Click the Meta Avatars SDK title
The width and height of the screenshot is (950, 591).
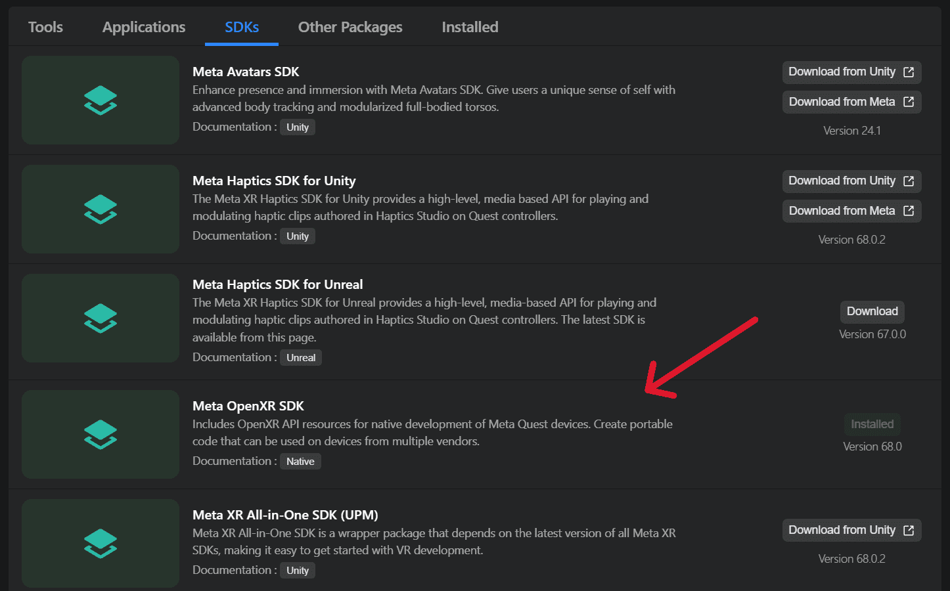click(246, 72)
